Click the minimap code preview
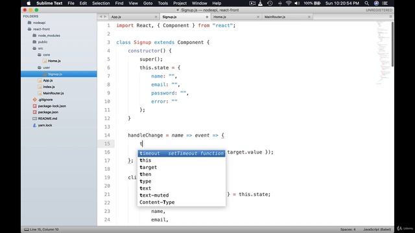 (x=383, y=53)
